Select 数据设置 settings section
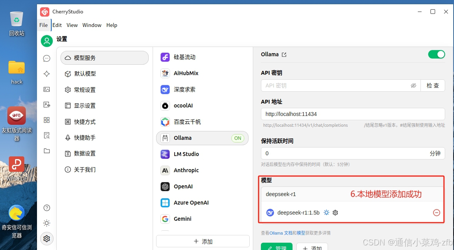 [104, 154]
